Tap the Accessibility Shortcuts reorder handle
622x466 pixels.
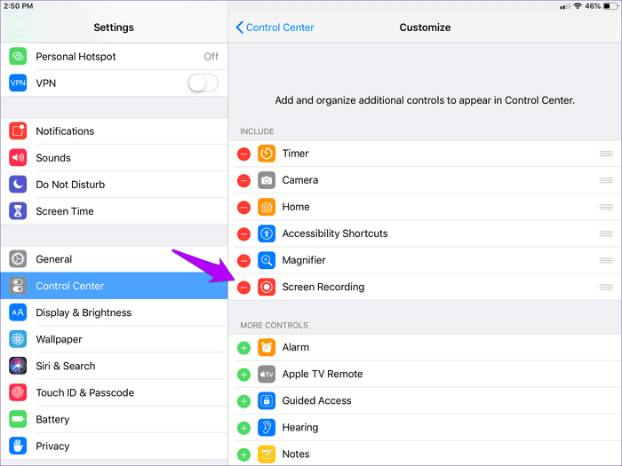pyautogui.click(x=606, y=233)
